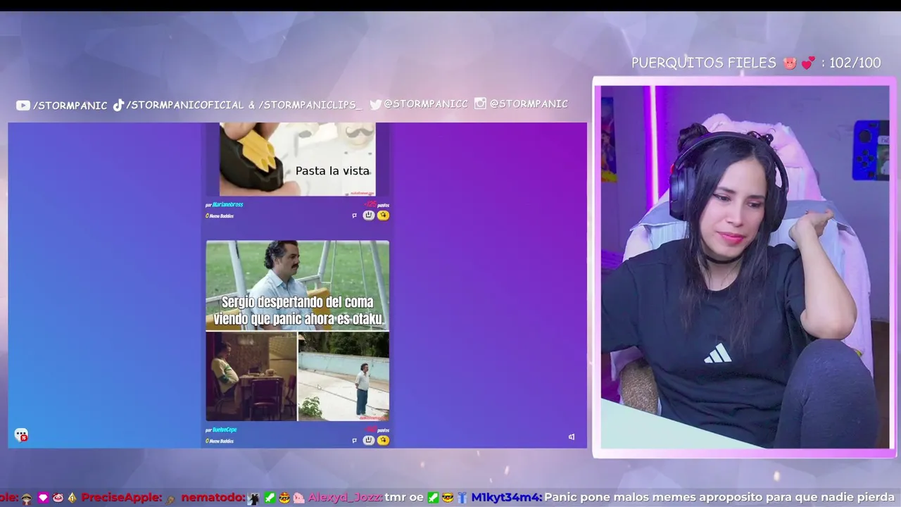Open the Pasta la vista meme image
The image size is (901, 507).
click(x=297, y=159)
